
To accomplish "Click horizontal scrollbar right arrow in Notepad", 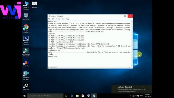I will (x=130, y=67).
